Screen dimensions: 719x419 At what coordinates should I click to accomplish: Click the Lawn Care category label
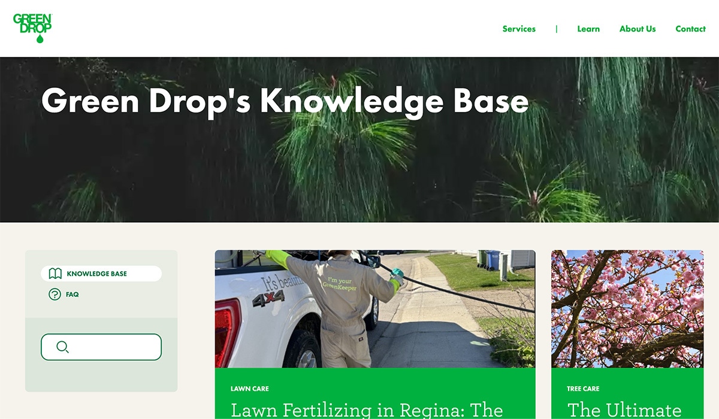pos(250,389)
